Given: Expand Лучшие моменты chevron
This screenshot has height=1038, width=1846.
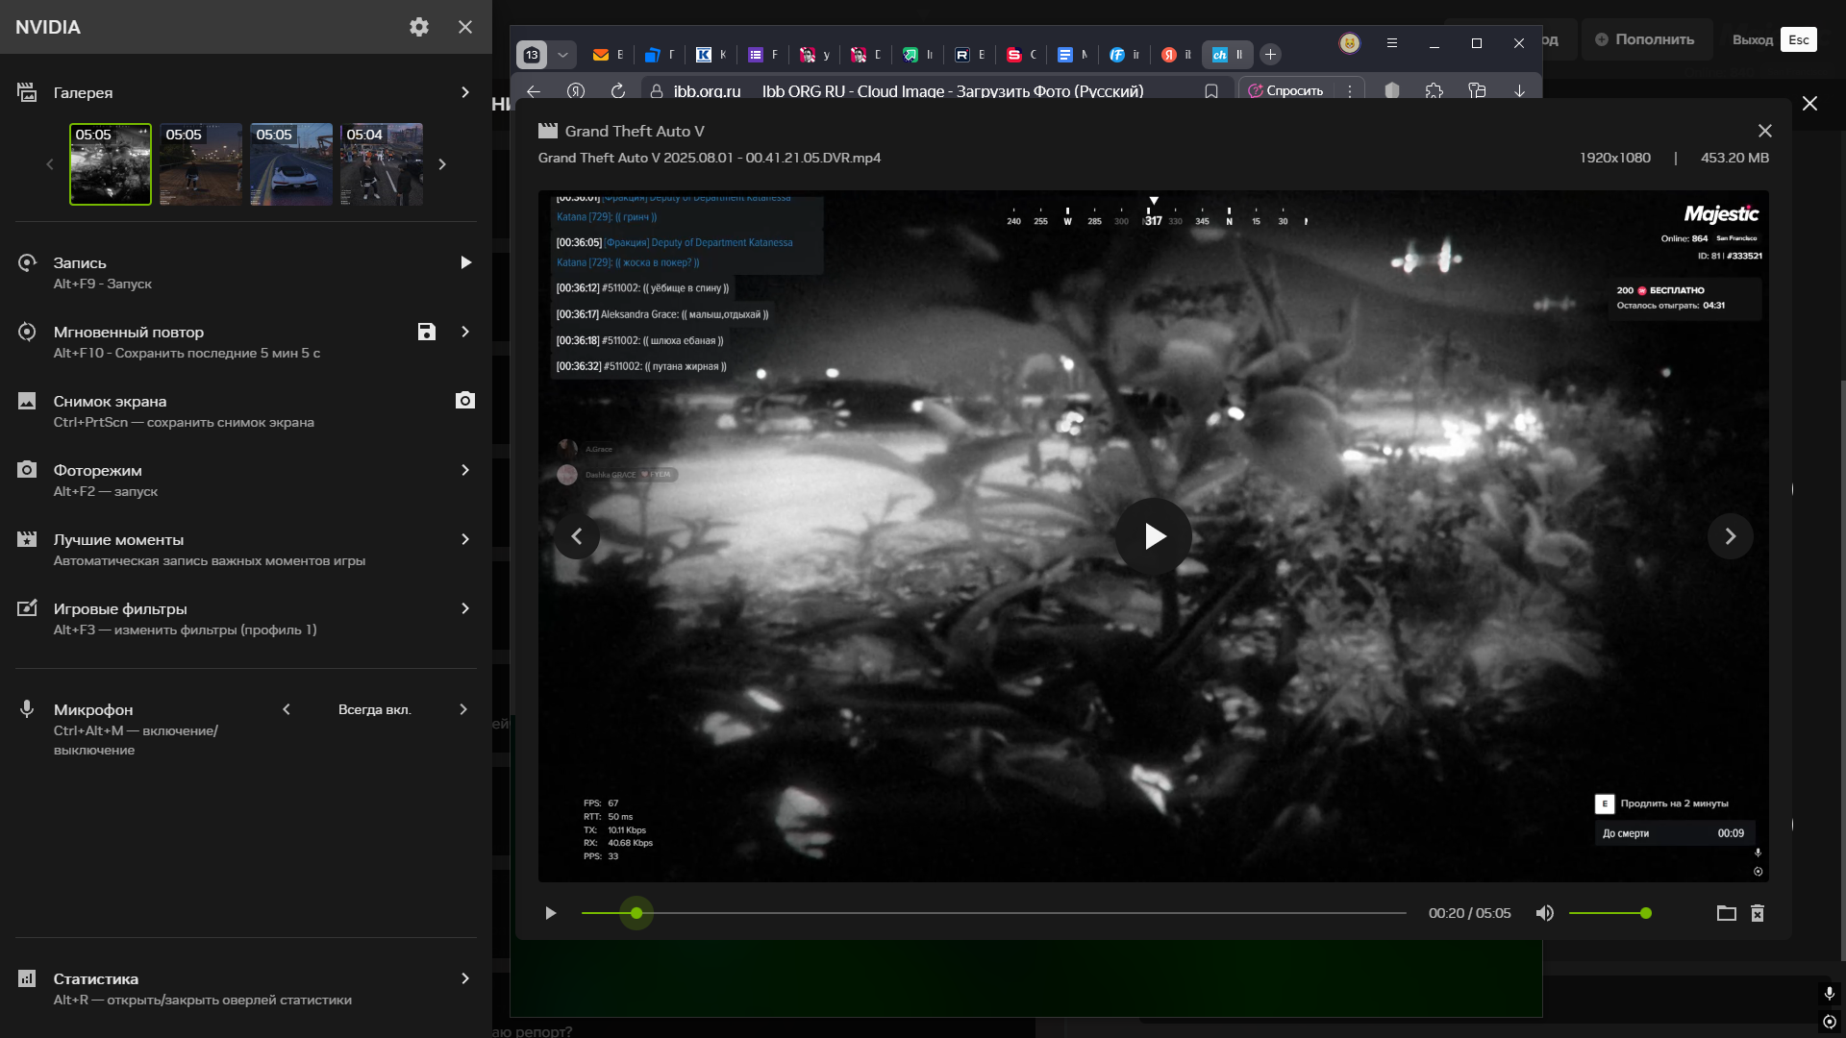Looking at the screenshot, I should 465,539.
